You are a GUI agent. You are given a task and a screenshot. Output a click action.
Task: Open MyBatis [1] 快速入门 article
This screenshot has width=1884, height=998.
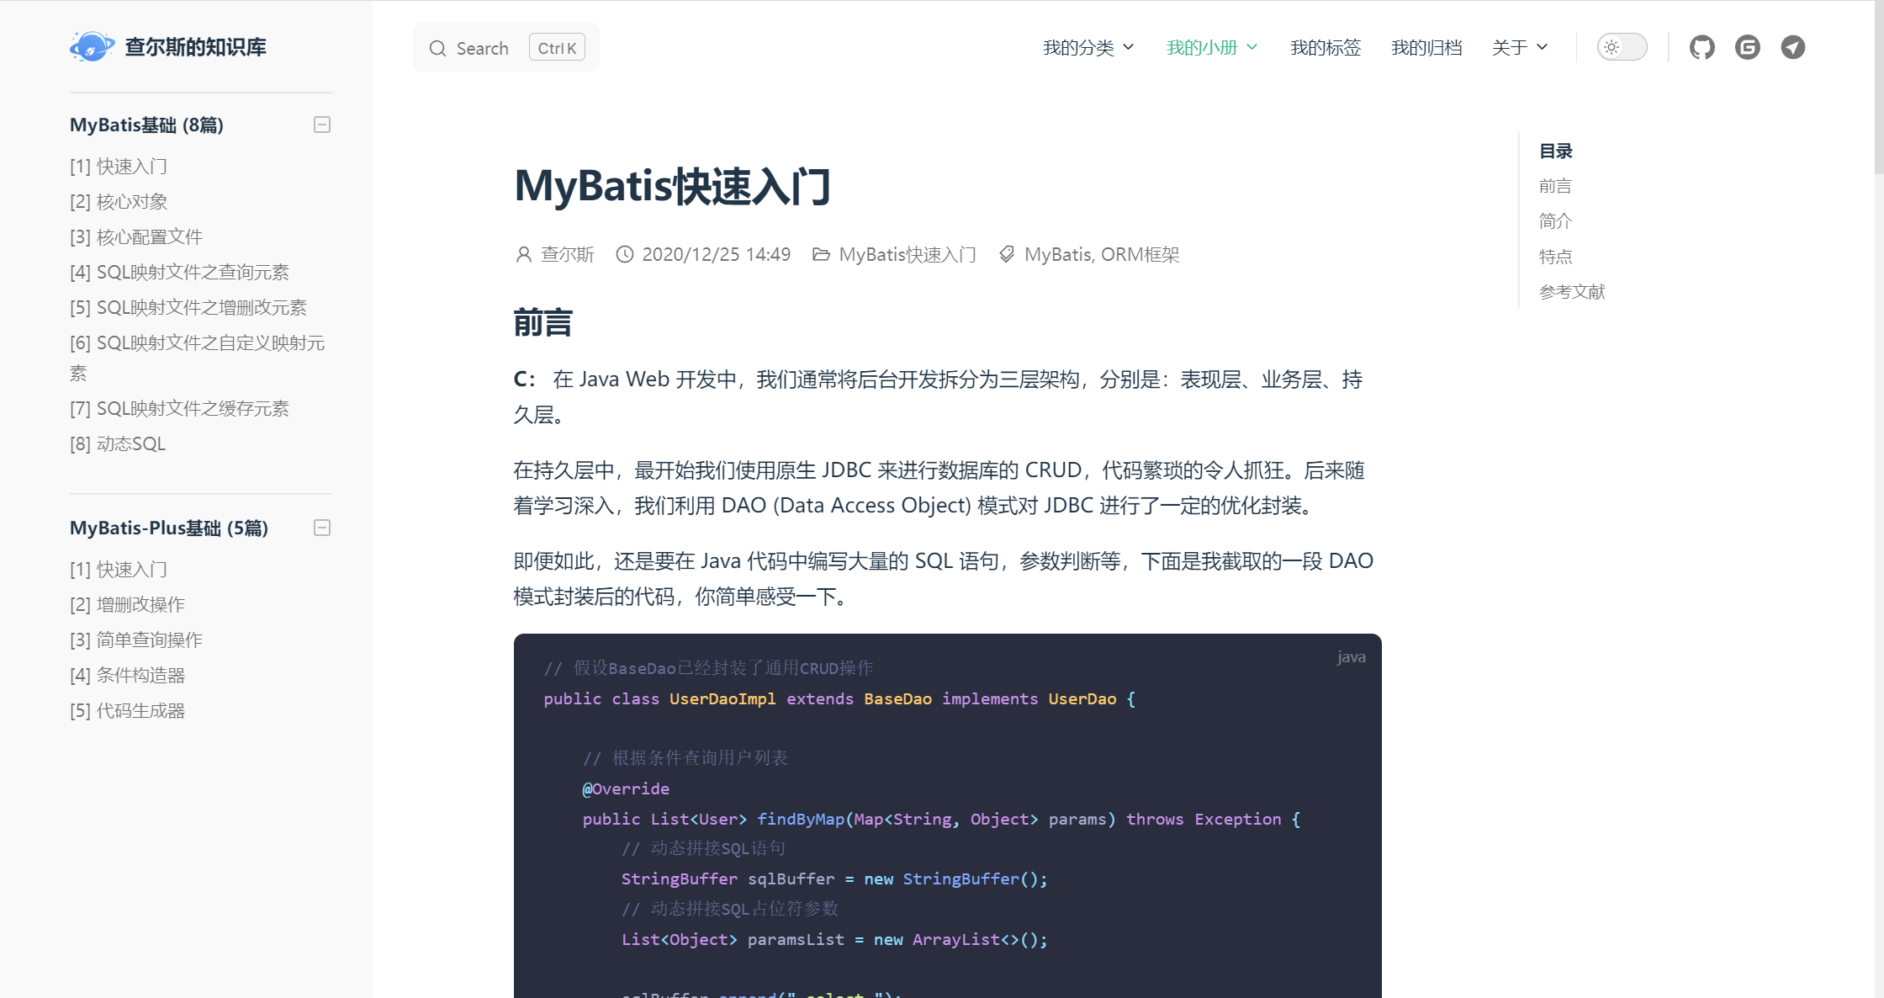point(119,167)
